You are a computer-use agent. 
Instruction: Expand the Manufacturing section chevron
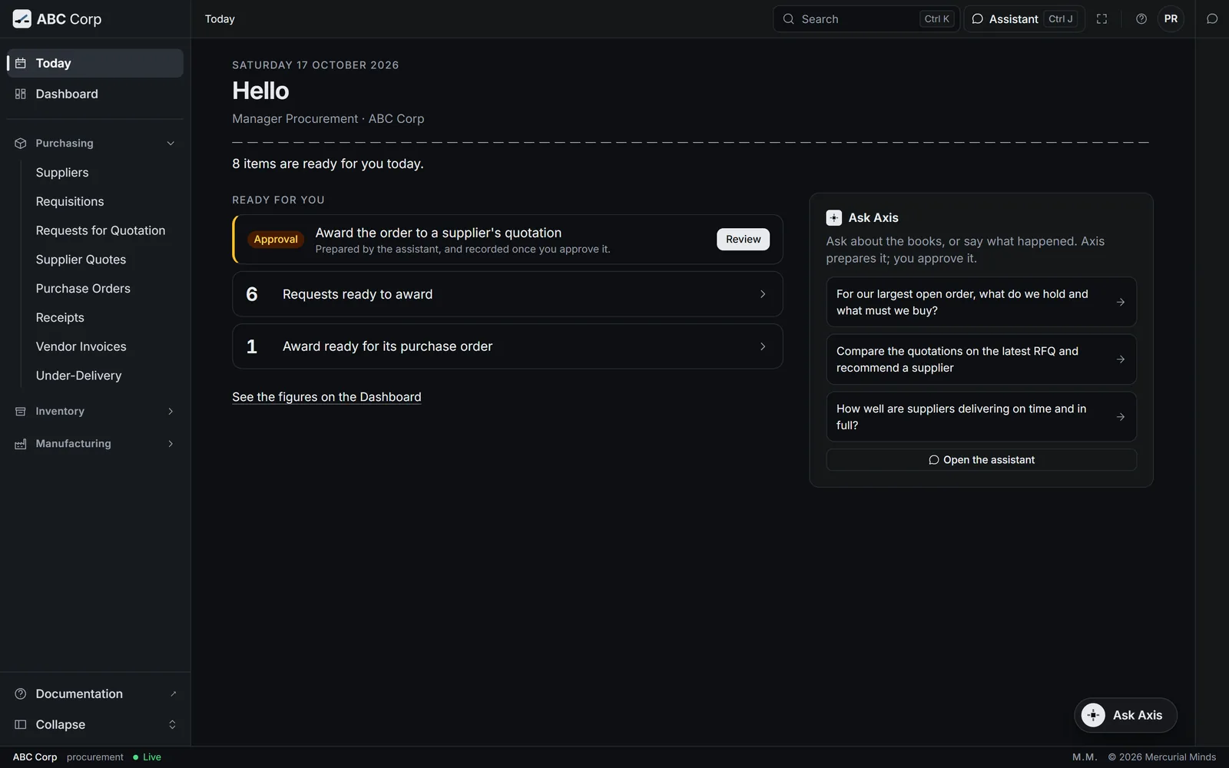click(171, 444)
